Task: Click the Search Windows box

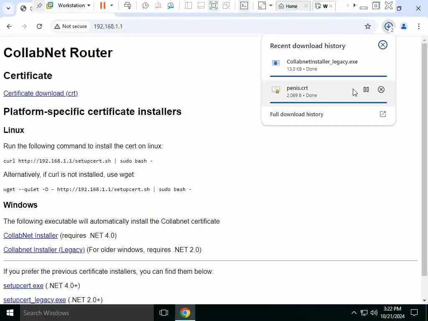Action: coord(87,313)
